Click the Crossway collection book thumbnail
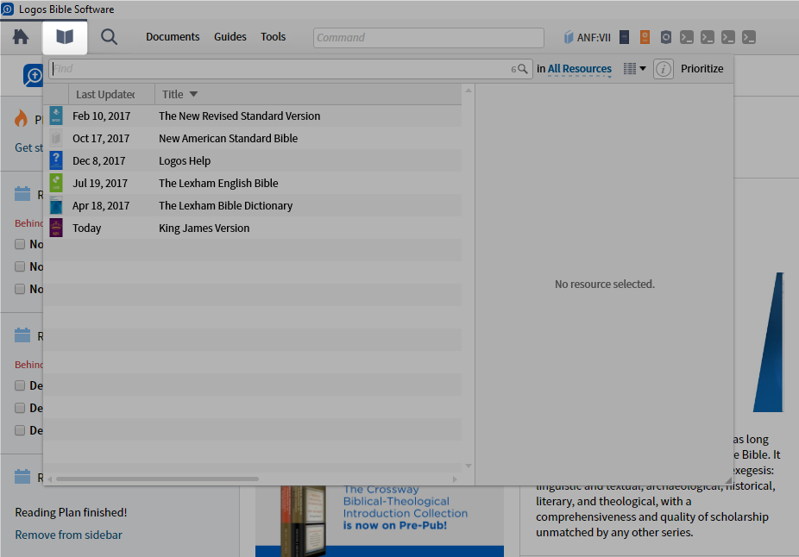Viewport: 799px width, 557px height. [303, 520]
